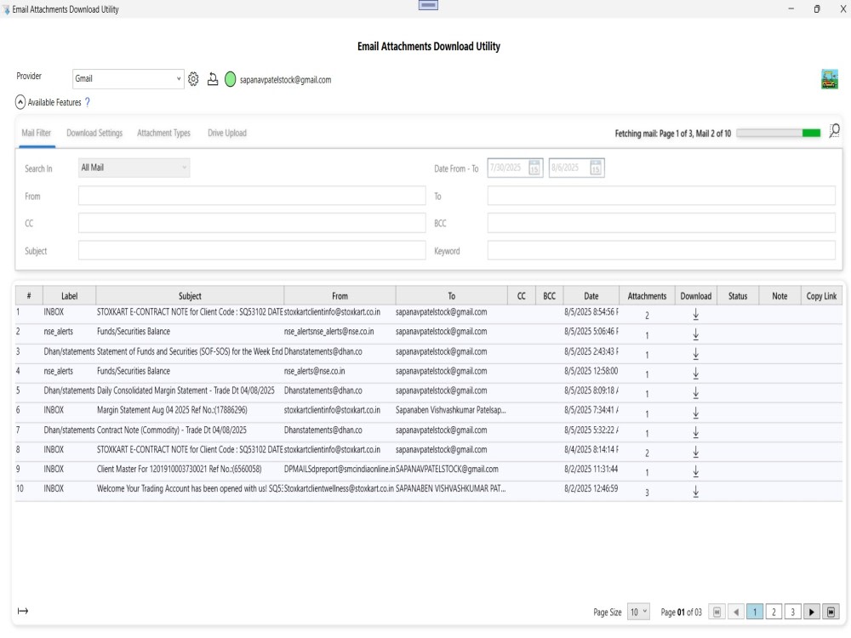Click the From filter input field
Image resolution: width=851 pixels, height=638 pixels.
tap(252, 196)
